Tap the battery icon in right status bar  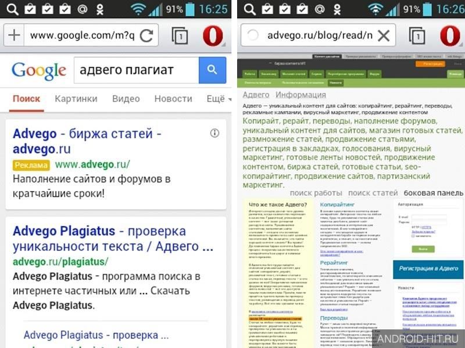coord(427,9)
